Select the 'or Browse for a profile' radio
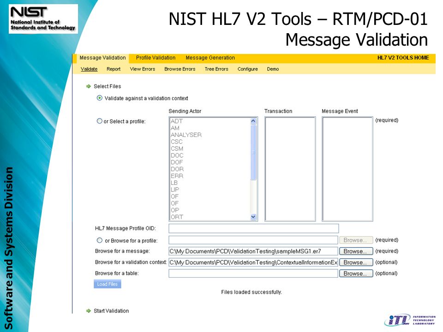This screenshot has height=332, width=443. click(100, 240)
